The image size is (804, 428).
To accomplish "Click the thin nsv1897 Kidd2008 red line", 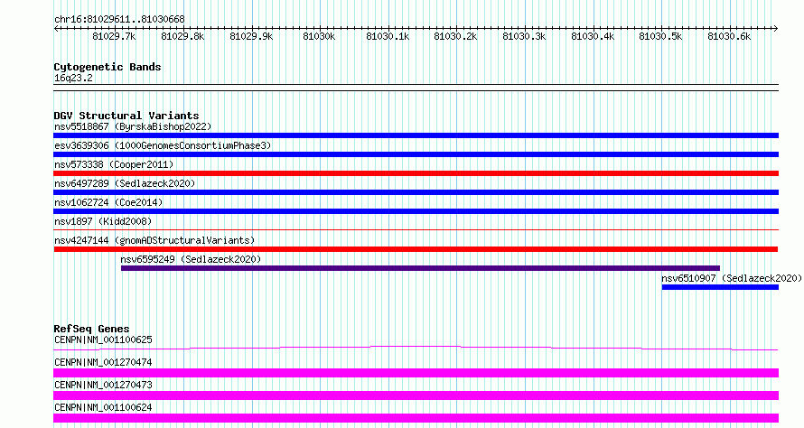I will pyautogui.click(x=416, y=230).
